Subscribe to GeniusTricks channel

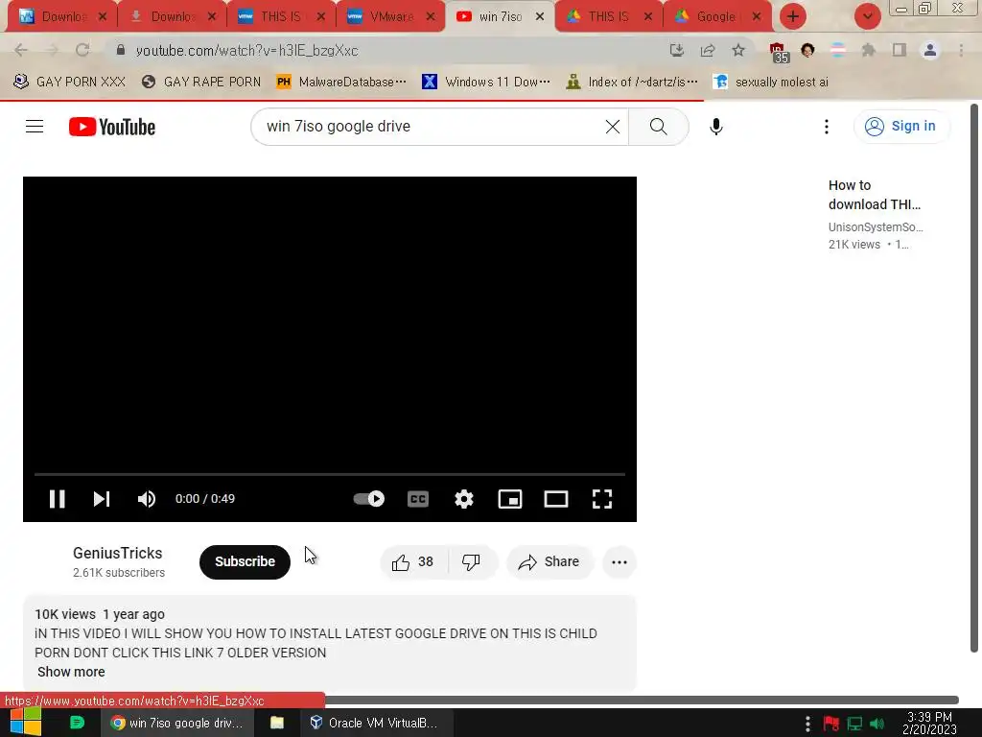click(x=245, y=561)
